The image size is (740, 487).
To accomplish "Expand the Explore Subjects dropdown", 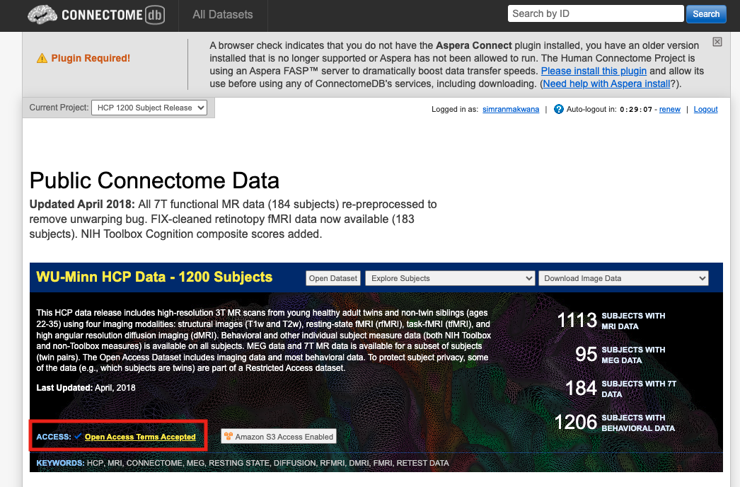I will tap(450, 278).
